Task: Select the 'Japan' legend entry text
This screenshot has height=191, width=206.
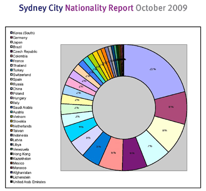Action: tap(18, 42)
